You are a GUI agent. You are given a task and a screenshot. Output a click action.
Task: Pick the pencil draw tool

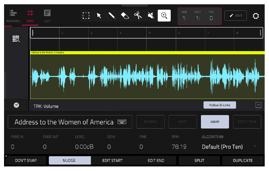[x=112, y=16]
